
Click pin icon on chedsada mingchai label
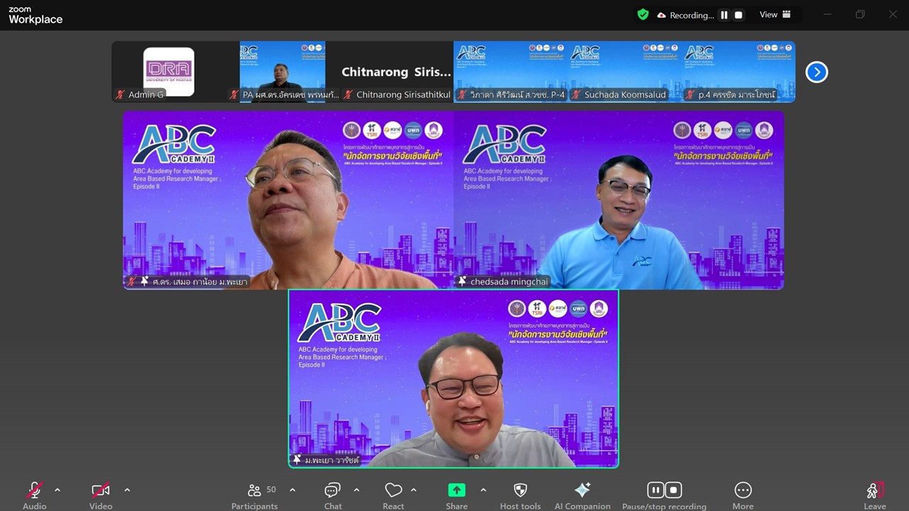462,282
